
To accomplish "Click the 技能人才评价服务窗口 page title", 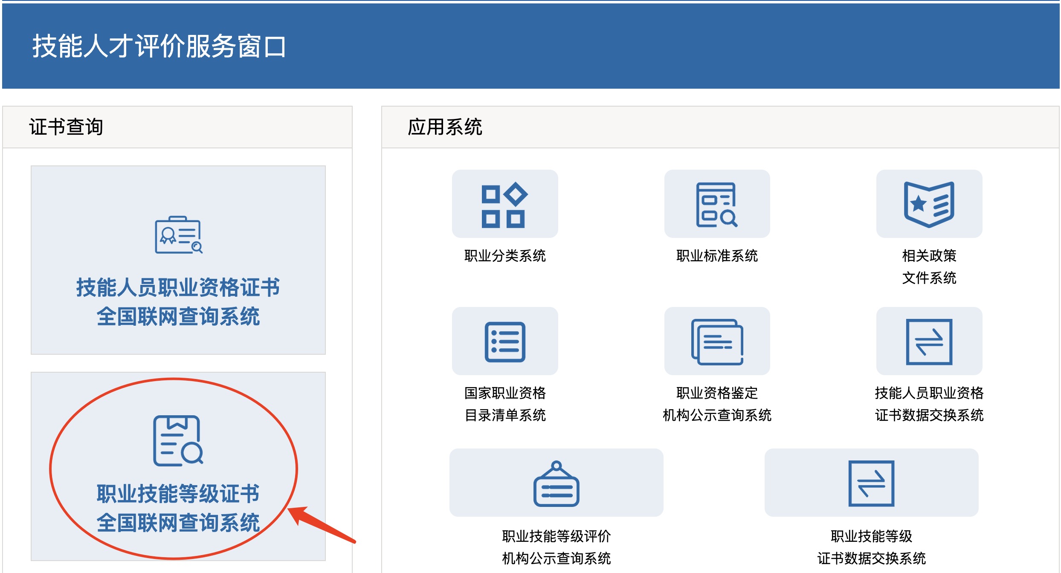I will point(159,46).
